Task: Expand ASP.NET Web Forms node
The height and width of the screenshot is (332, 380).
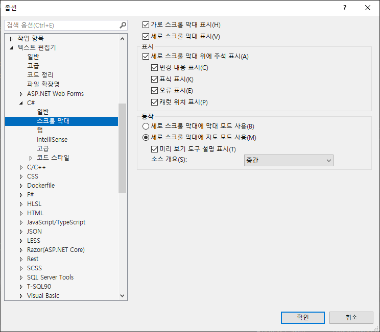Action: pyautogui.click(x=21, y=94)
